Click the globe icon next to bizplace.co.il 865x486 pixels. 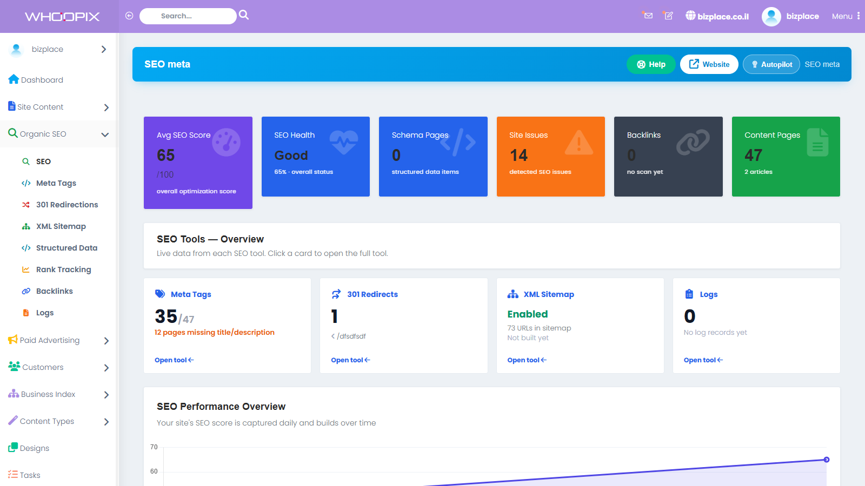tap(690, 16)
